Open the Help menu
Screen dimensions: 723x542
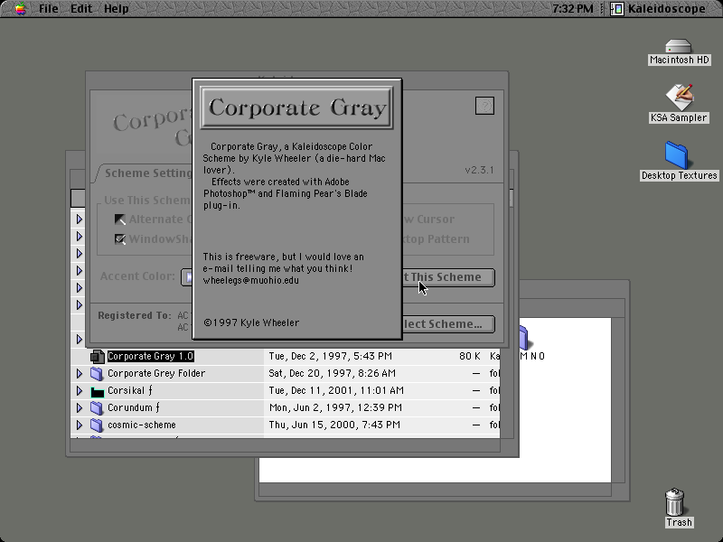point(117,9)
